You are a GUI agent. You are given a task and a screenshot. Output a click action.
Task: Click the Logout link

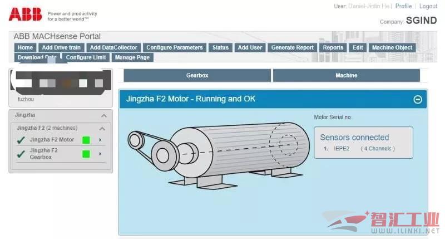tap(428, 6)
